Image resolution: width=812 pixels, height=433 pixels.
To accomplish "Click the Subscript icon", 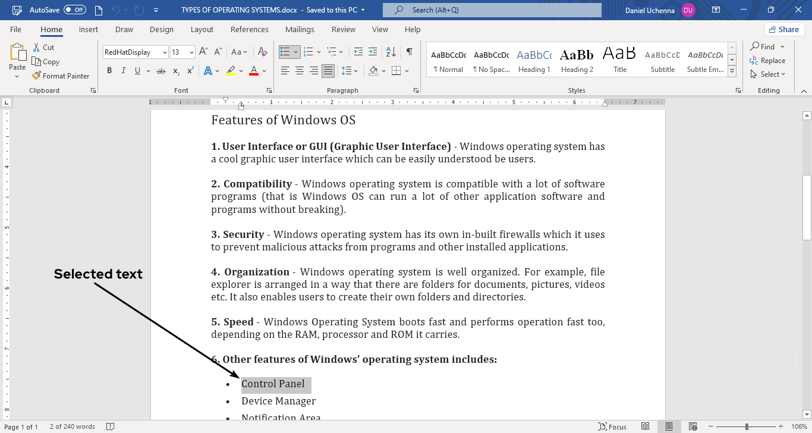I will pyautogui.click(x=176, y=71).
